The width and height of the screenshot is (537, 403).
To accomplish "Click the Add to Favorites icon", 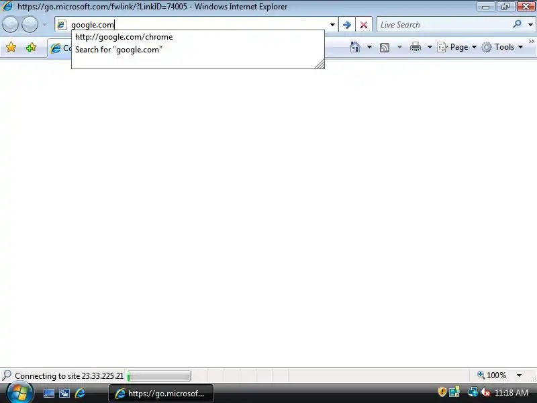I will [31, 47].
